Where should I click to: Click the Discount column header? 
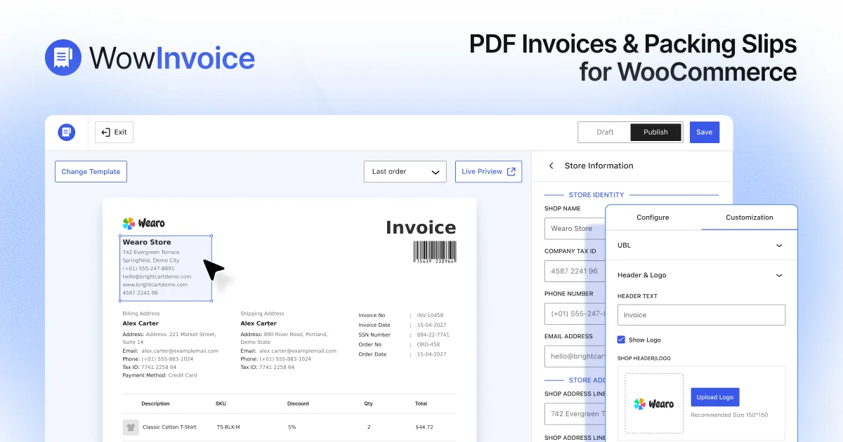(298, 403)
